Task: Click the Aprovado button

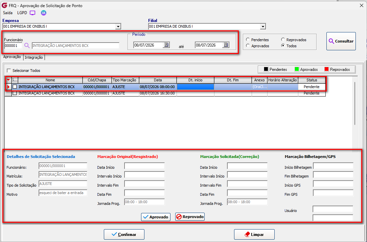Action: 156,217
